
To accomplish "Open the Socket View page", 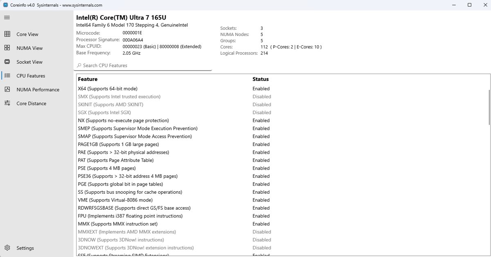I will [36, 62].
